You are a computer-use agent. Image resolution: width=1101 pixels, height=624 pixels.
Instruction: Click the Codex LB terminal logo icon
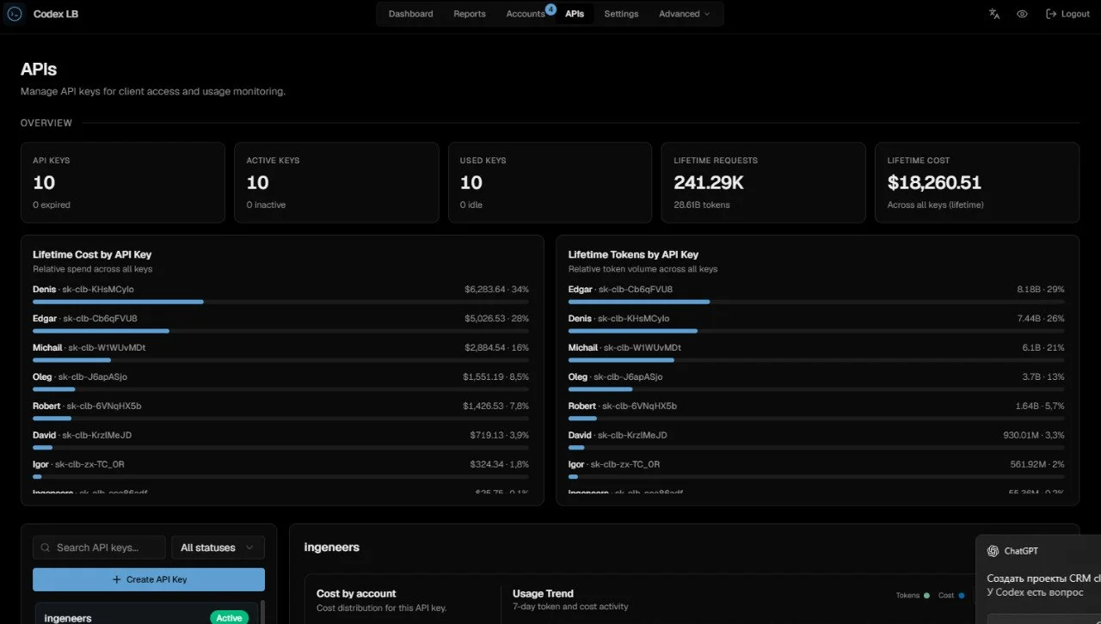[x=14, y=14]
